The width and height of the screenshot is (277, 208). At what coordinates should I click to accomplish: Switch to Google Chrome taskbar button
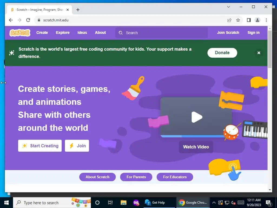(x=192, y=203)
